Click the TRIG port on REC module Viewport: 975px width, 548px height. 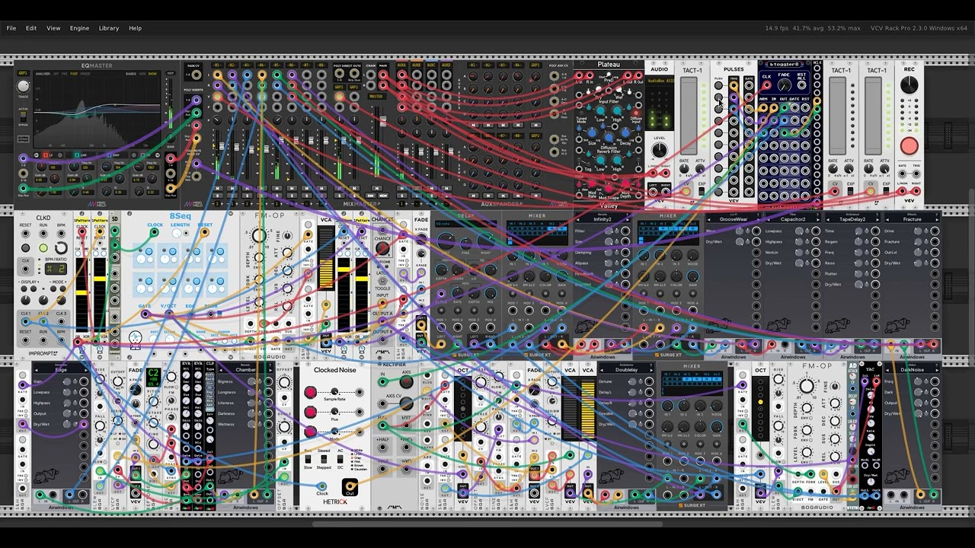pyautogui.click(x=916, y=174)
